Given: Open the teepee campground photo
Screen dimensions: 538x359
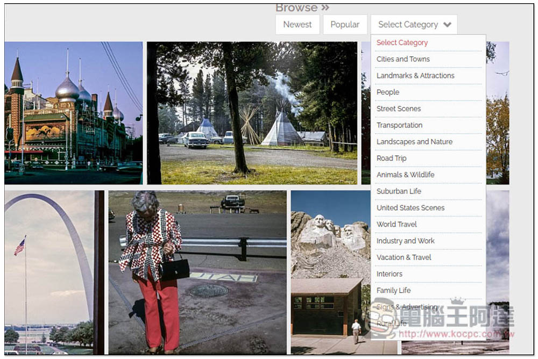Looking at the screenshot, I should (x=252, y=113).
